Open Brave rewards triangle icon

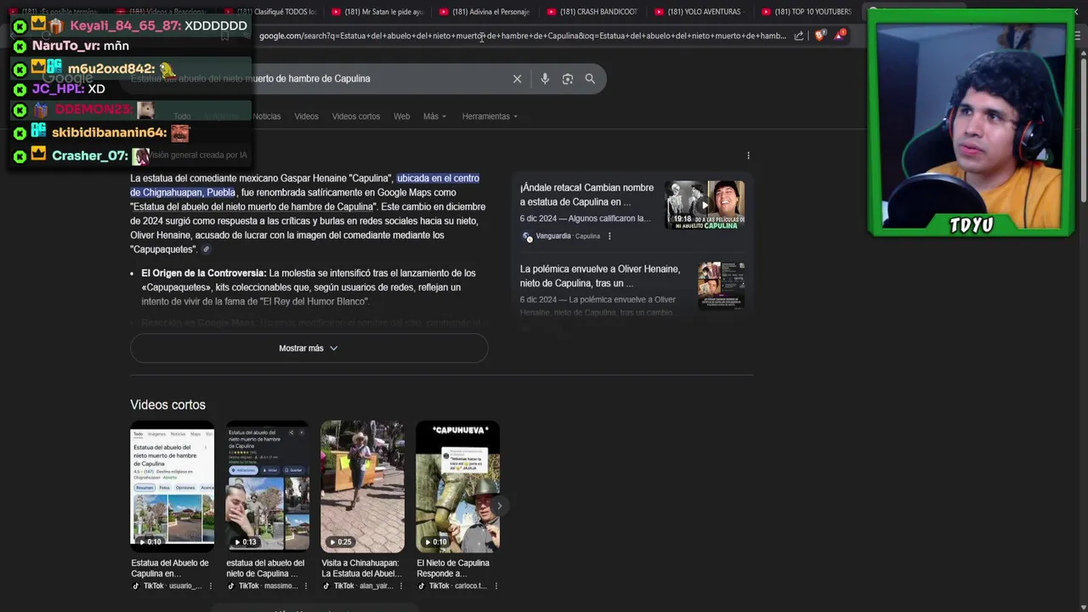(x=840, y=35)
